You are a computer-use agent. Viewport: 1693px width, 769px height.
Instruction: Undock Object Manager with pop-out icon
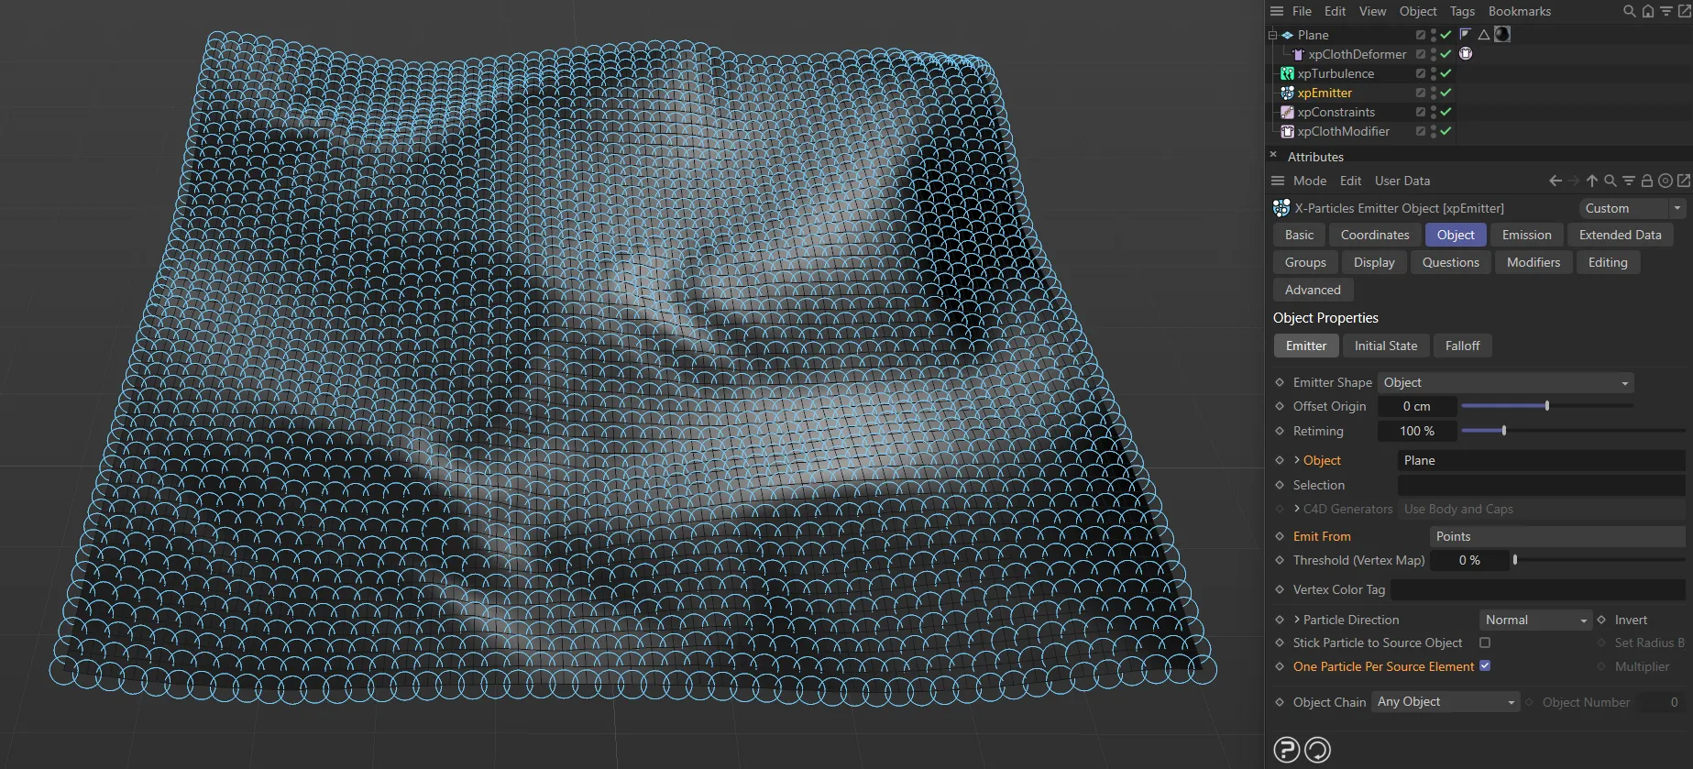pos(1684,11)
